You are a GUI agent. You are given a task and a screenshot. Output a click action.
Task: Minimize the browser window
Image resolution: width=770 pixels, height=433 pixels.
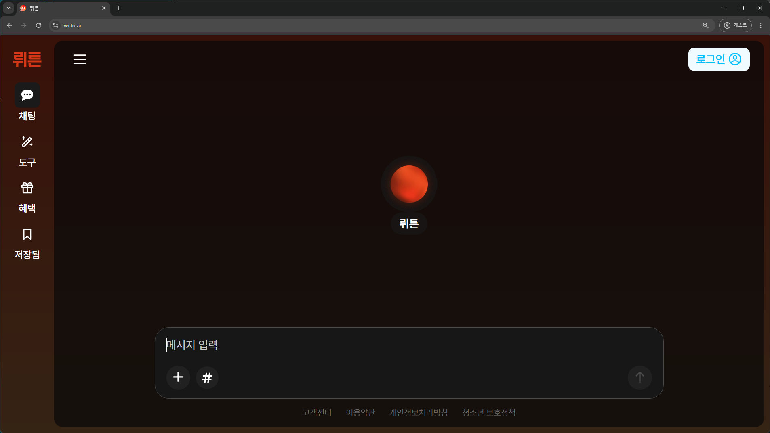pos(723,8)
